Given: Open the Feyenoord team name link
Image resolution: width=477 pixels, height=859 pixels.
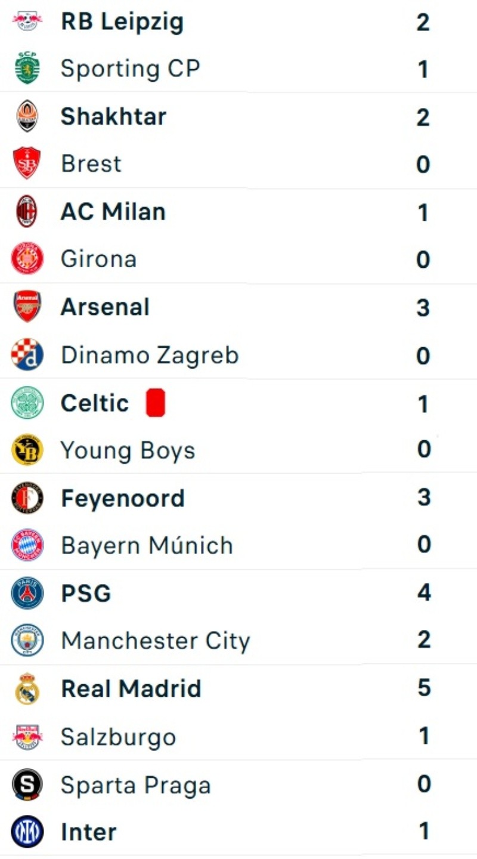Looking at the screenshot, I should [123, 498].
